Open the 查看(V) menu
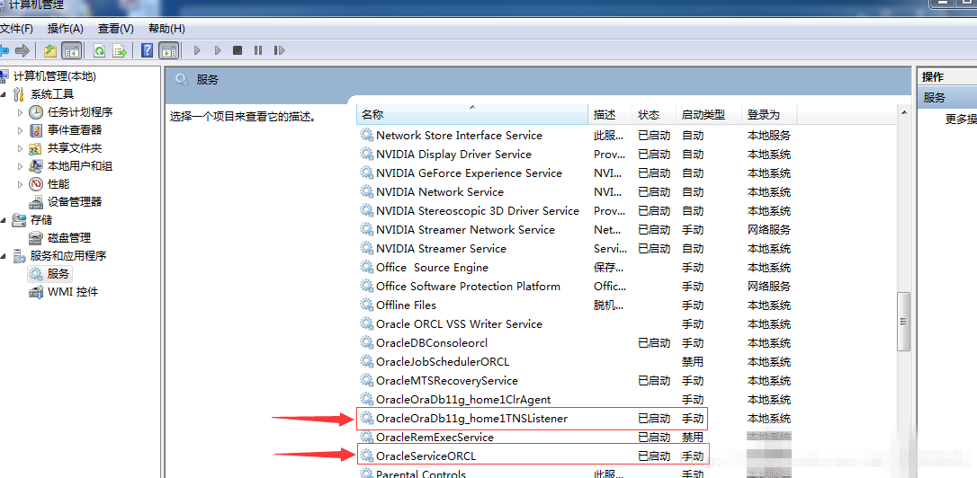Image resolution: width=977 pixels, height=478 pixels. click(115, 29)
